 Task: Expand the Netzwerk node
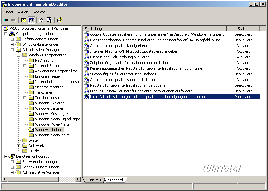(x=18, y=146)
